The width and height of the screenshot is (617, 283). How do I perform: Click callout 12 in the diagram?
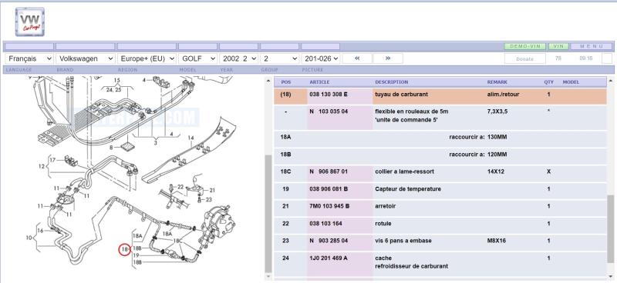42,166
